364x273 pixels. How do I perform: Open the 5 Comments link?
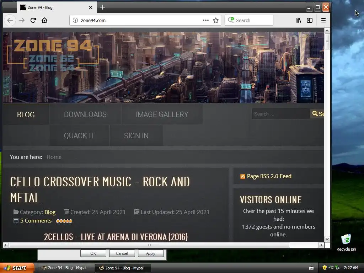click(36, 221)
